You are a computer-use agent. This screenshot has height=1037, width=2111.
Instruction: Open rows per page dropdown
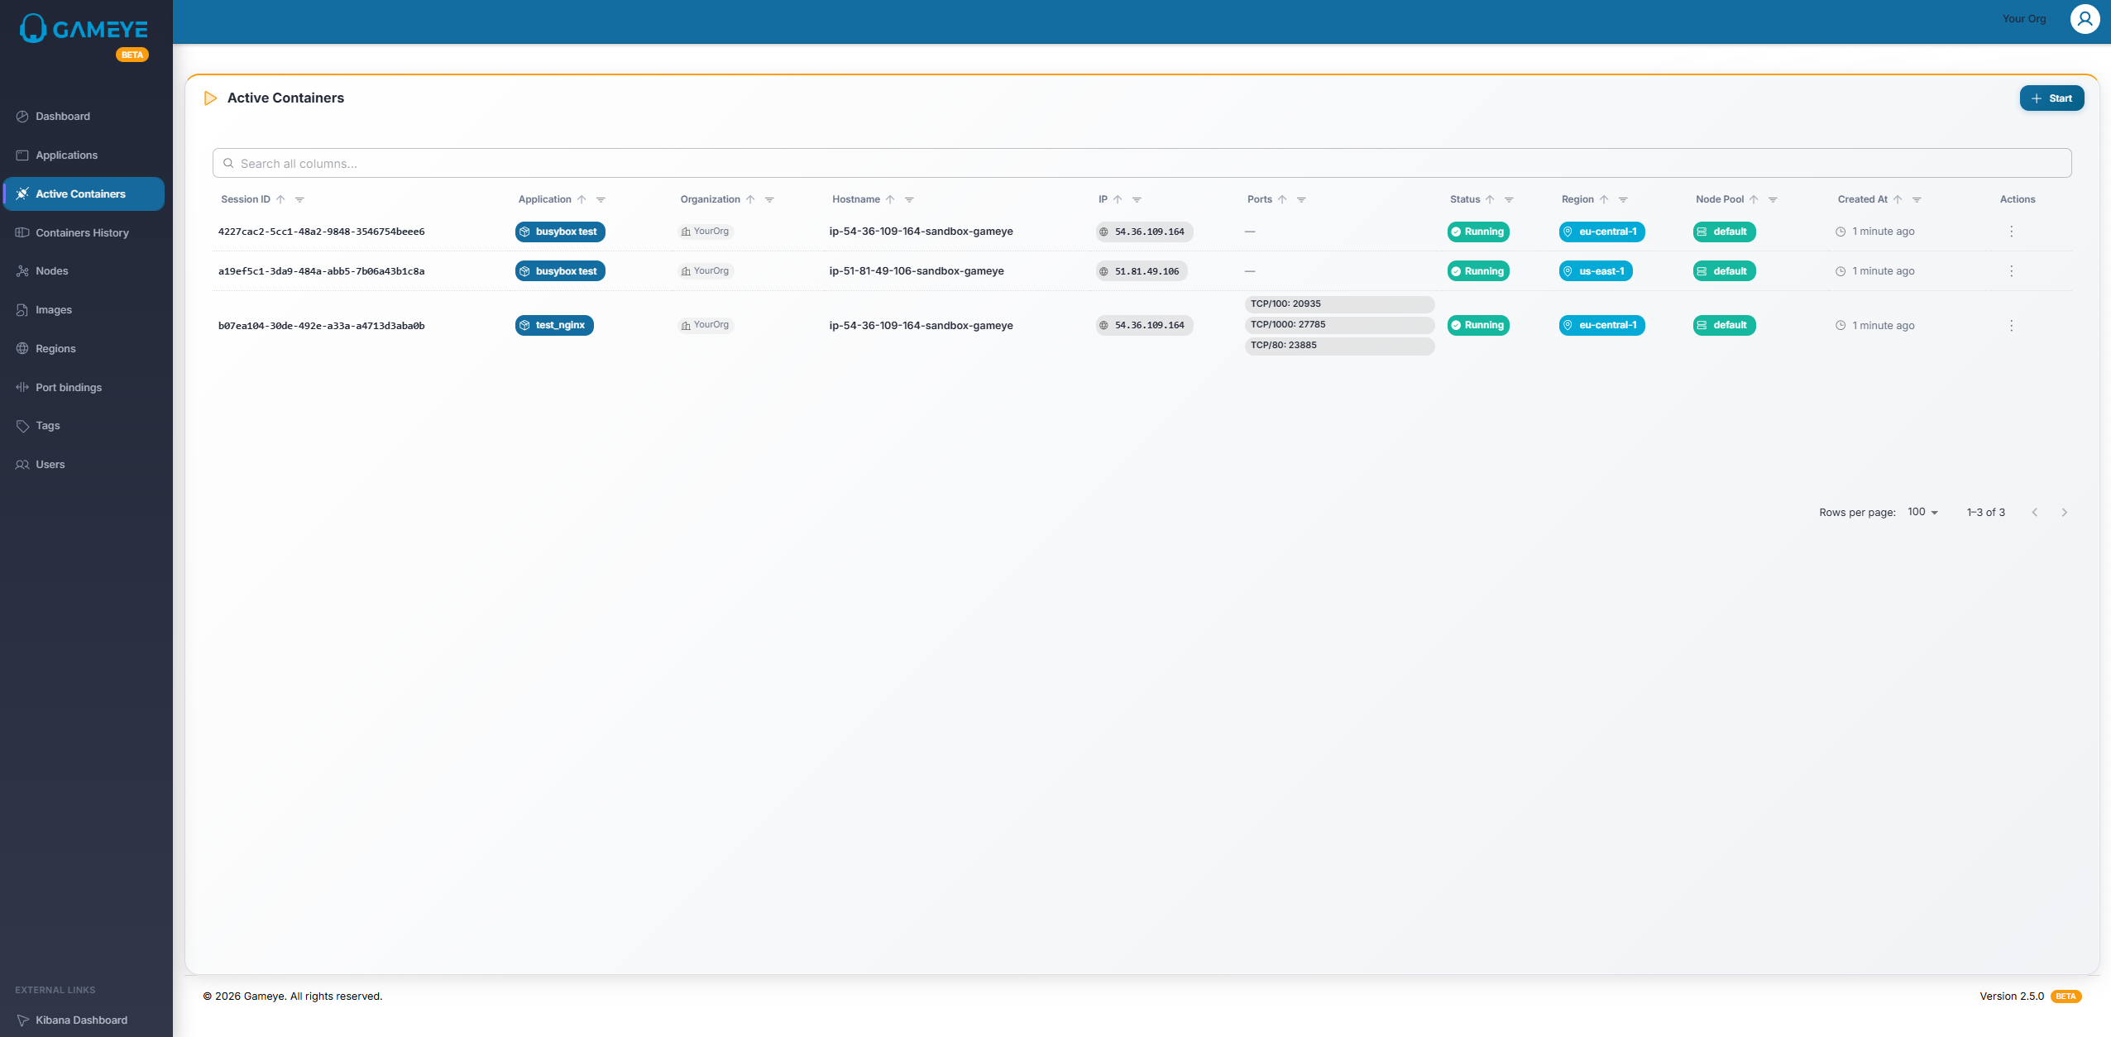[1922, 513]
